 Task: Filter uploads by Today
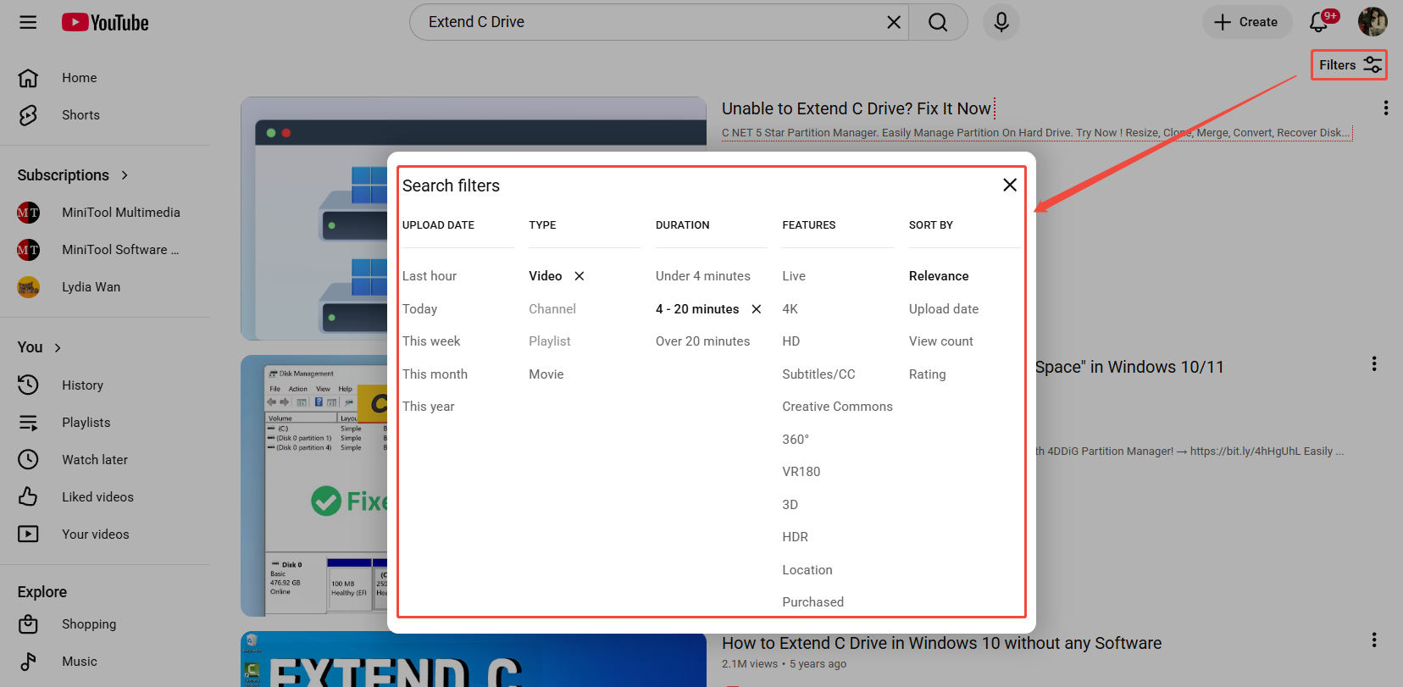pos(420,309)
